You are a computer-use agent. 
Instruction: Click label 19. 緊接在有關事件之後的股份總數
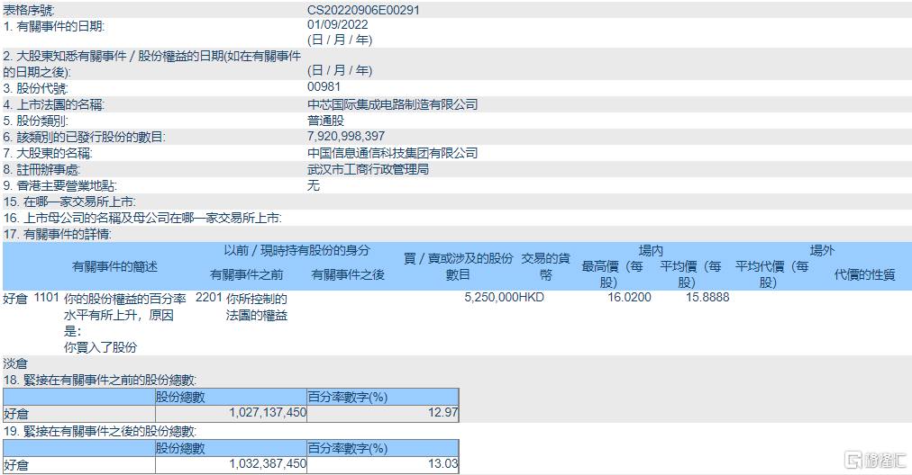(99, 432)
